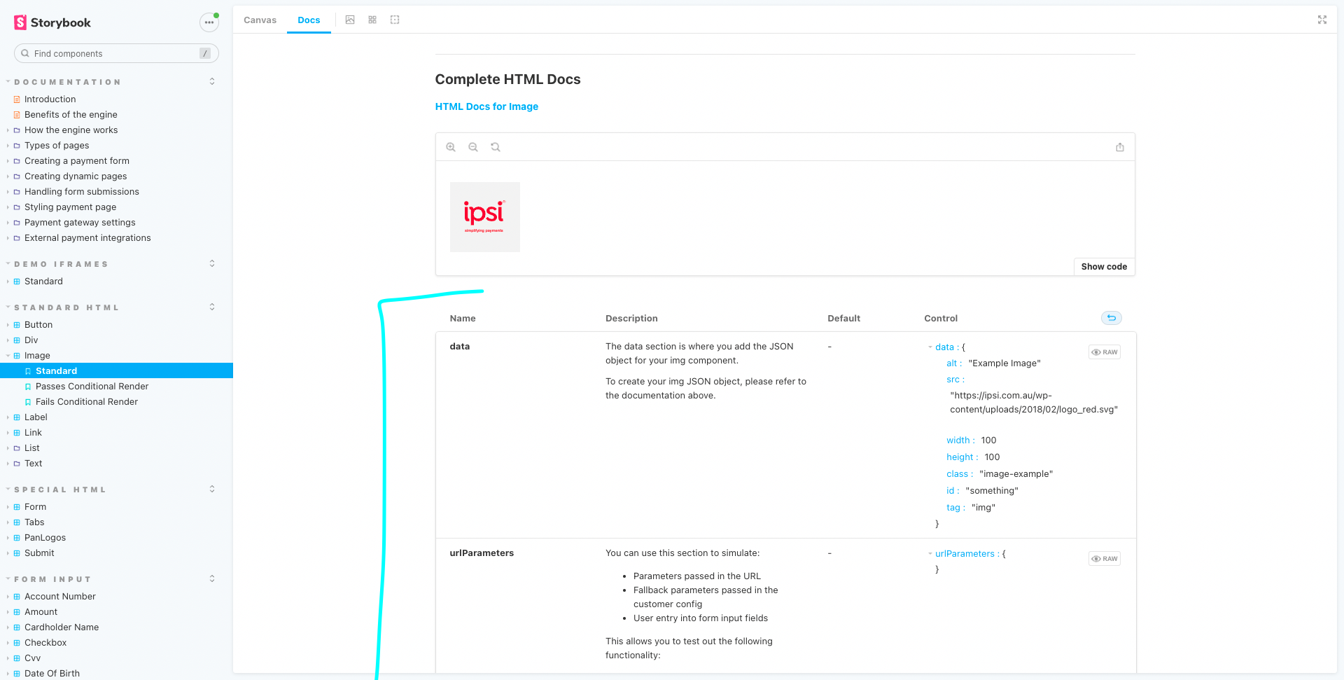Expand the PanLogos component
1344x680 pixels.
tap(45, 538)
